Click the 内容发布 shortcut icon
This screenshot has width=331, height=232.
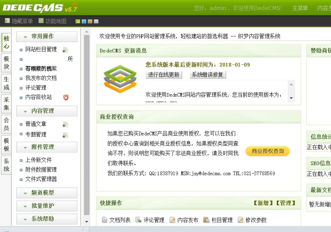173,220
